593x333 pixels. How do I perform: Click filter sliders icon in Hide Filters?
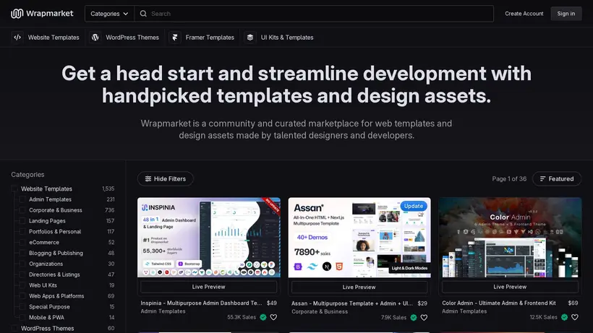pos(148,179)
